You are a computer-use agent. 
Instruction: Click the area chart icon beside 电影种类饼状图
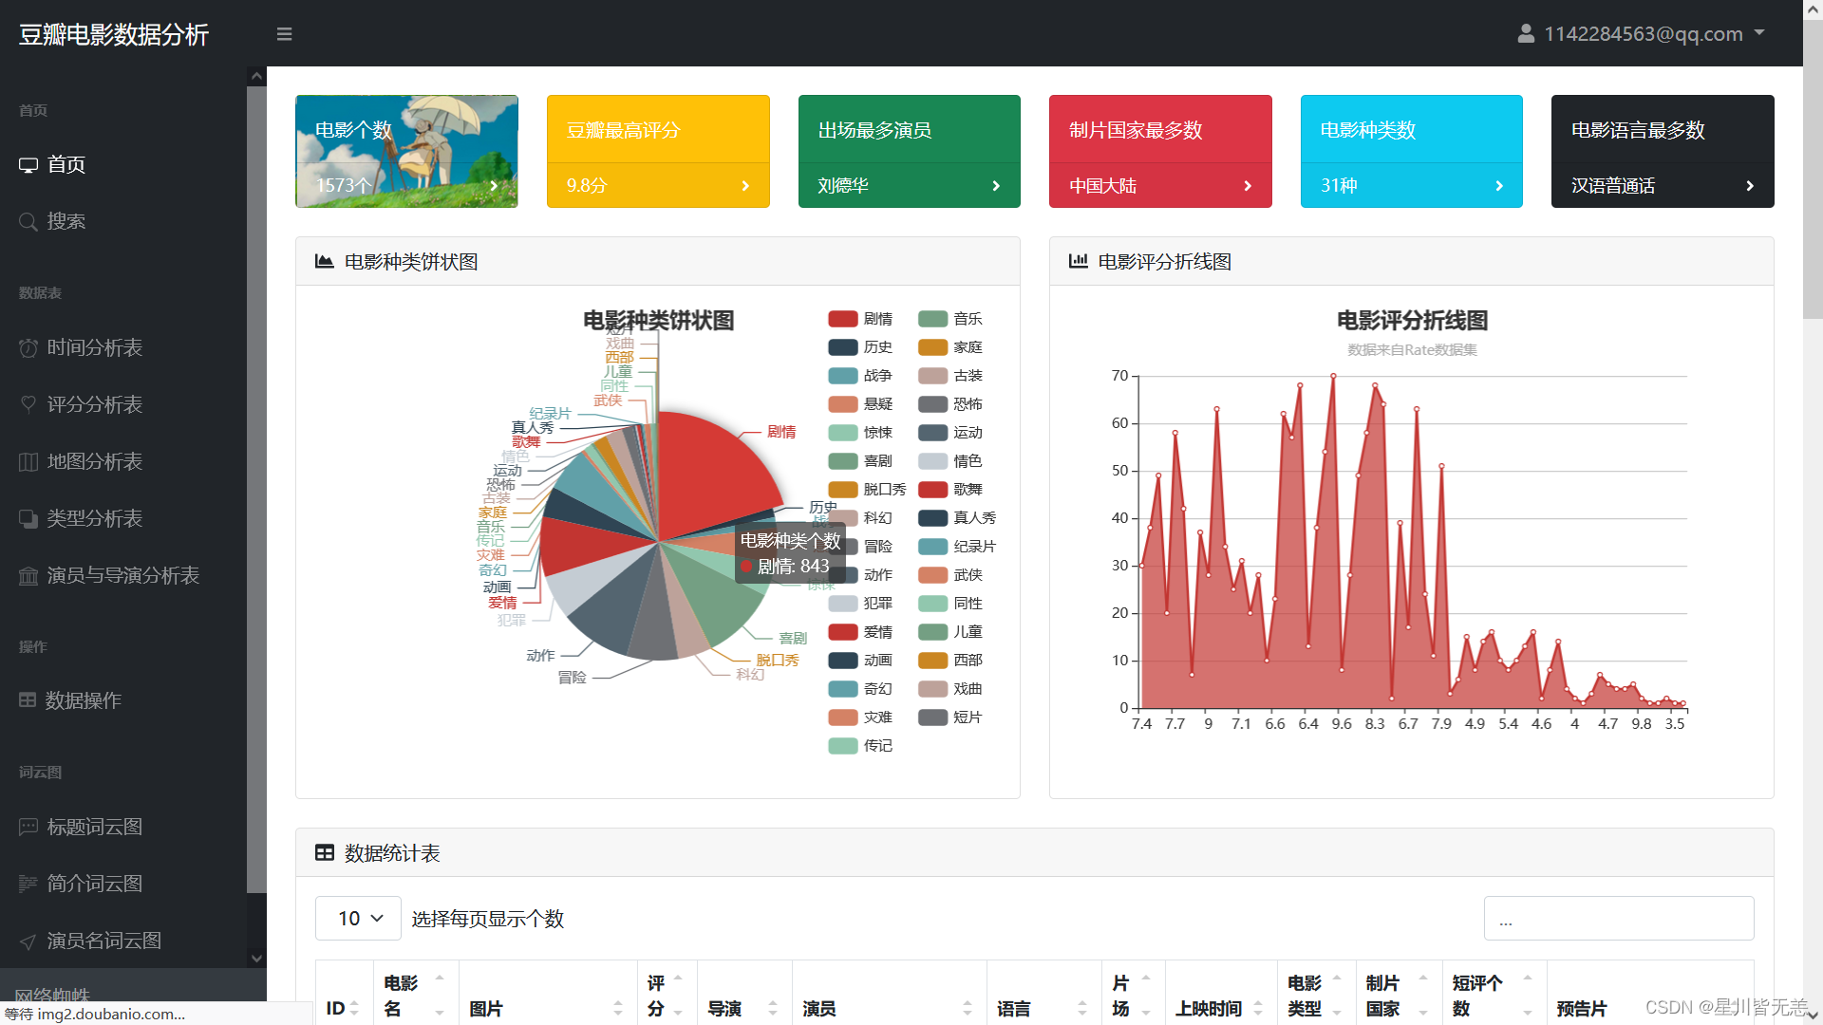pos(325,261)
